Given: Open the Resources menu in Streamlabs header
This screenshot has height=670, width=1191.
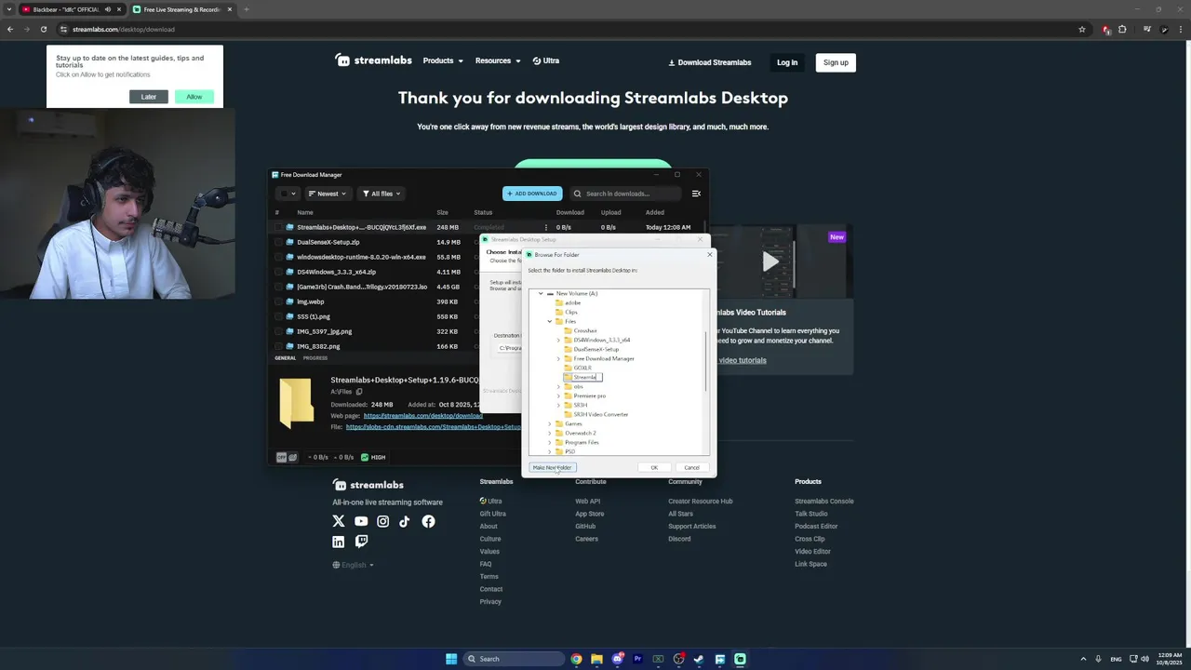Looking at the screenshot, I should point(498,60).
